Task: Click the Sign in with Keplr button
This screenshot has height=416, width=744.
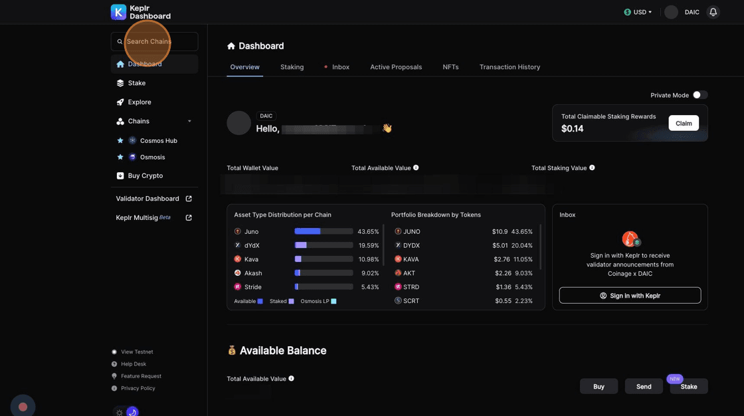Action: pos(630,296)
